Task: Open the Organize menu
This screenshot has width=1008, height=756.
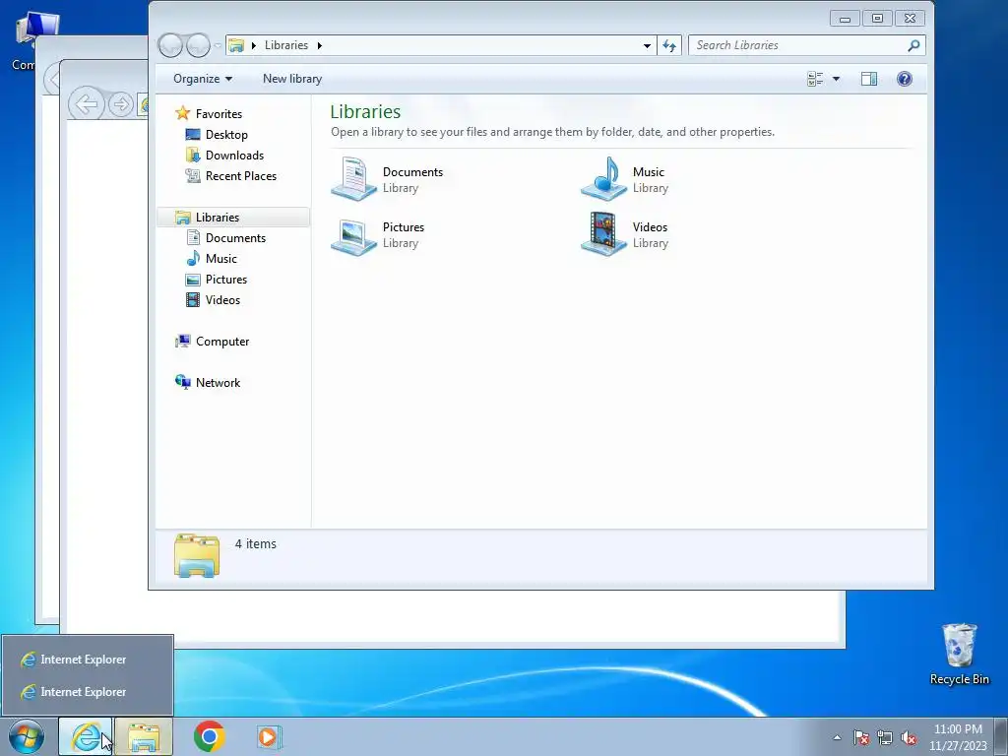Action: pyautogui.click(x=203, y=79)
